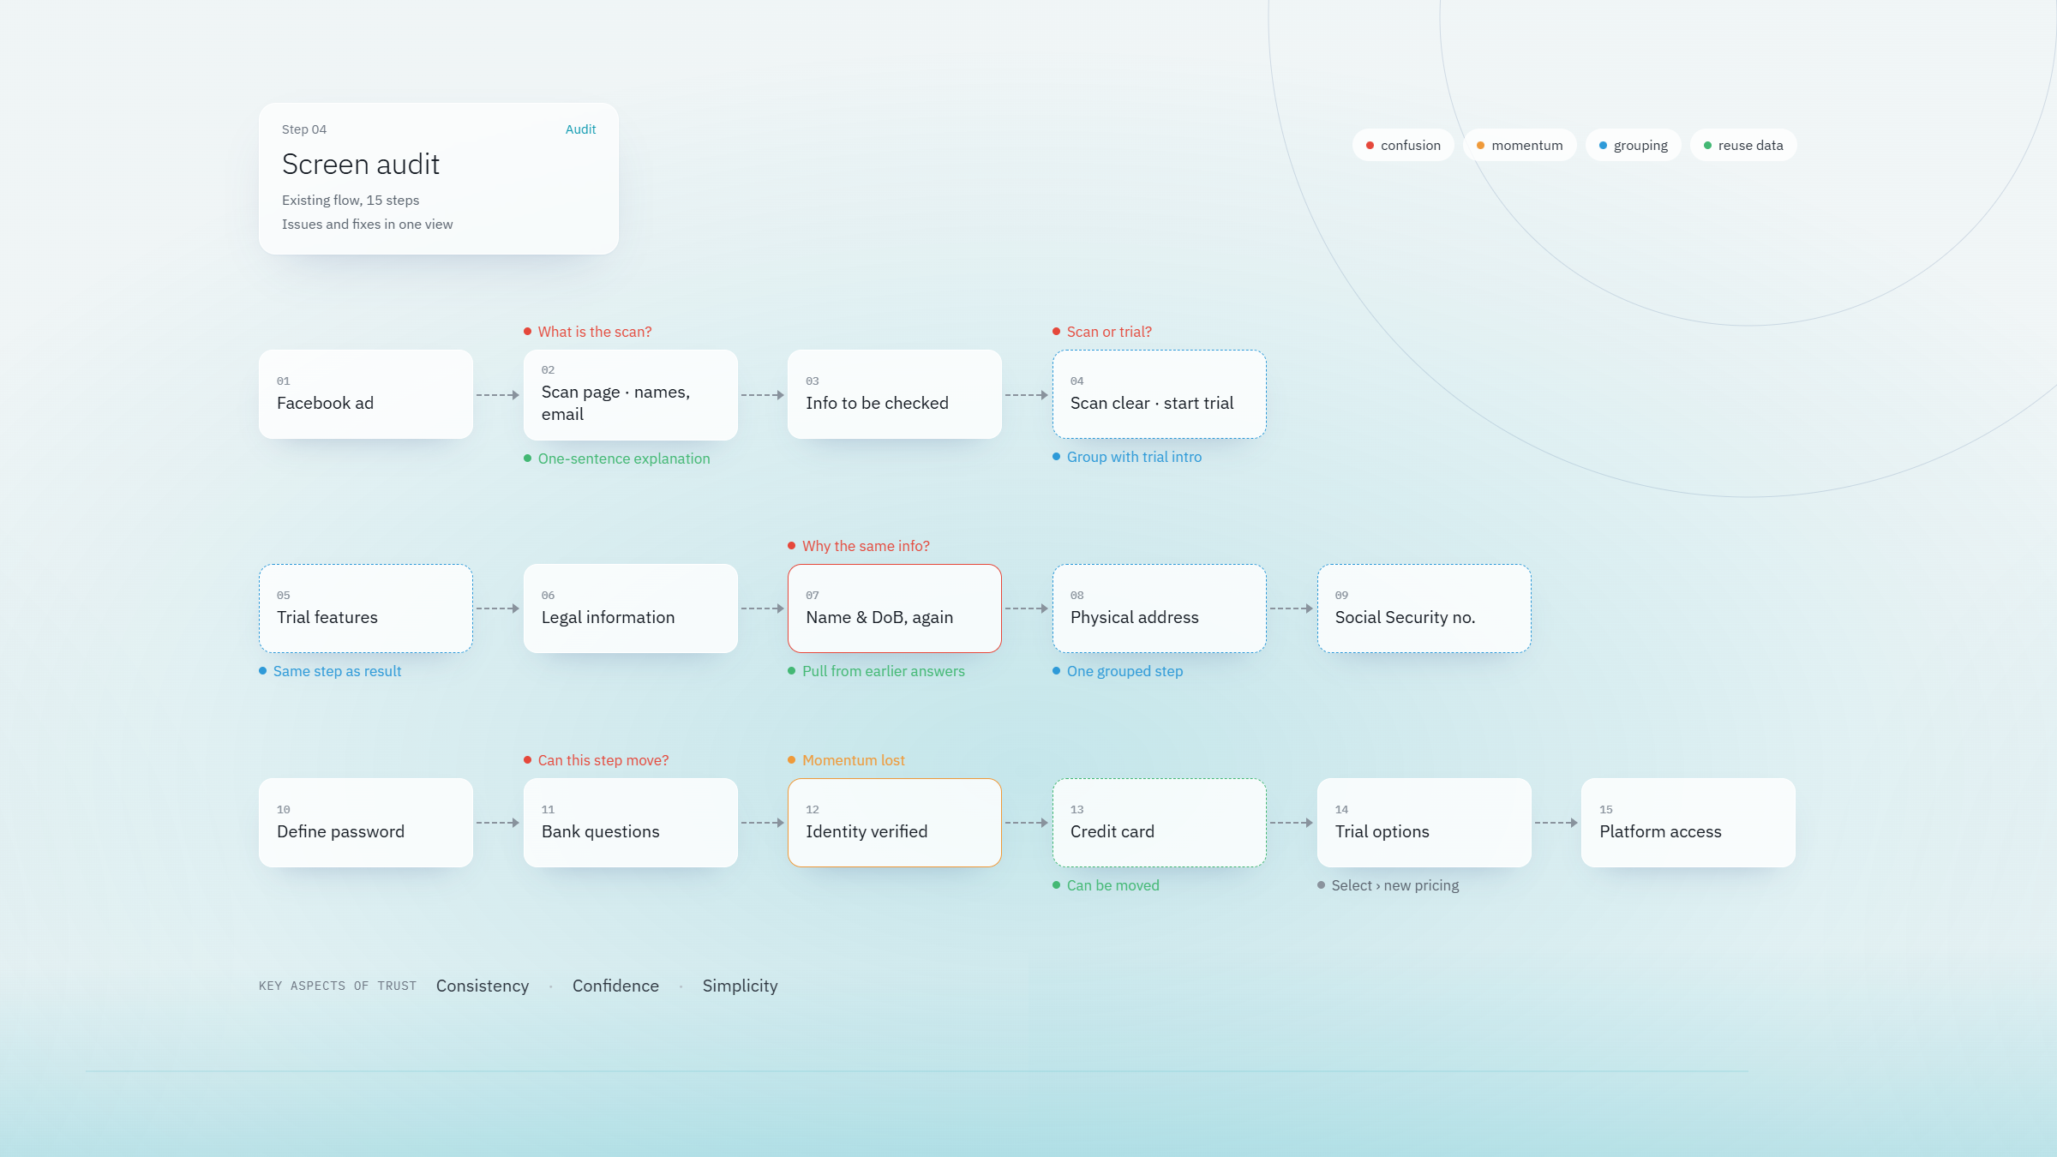Open the Platform access step card

[x=1688, y=823]
